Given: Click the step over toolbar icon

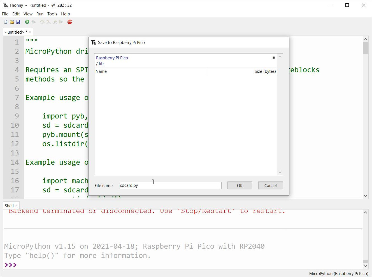Looking at the screenshot, I should tap(42, 22).
